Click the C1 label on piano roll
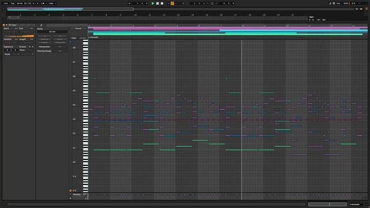This screenshot has width=370, height=208. click(74, 148)
